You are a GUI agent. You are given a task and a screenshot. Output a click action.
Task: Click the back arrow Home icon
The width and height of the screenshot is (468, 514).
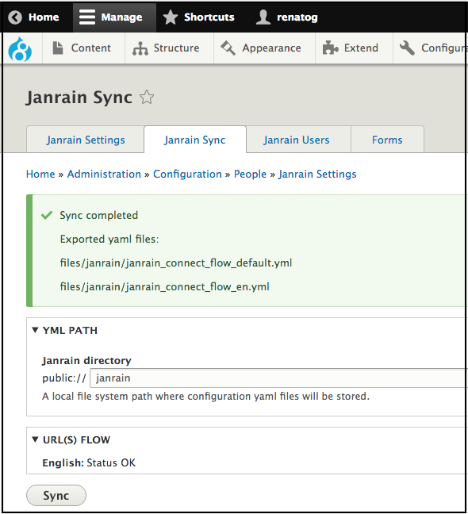pos(15,17)
